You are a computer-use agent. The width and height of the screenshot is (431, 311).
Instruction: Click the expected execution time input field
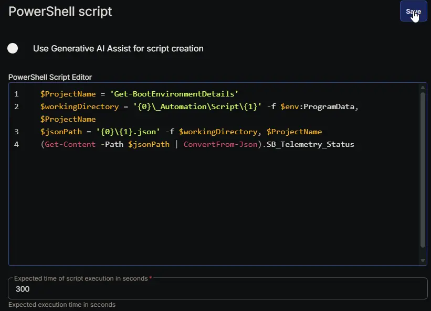pos(218,289)
